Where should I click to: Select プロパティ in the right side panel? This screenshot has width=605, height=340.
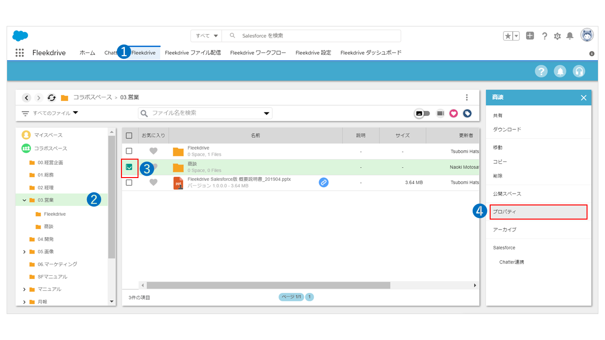538,212
